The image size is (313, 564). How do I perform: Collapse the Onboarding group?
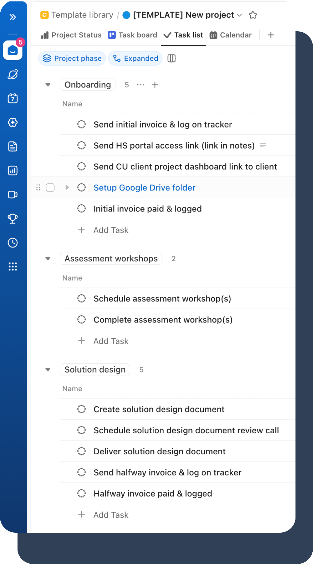(48, 85)
